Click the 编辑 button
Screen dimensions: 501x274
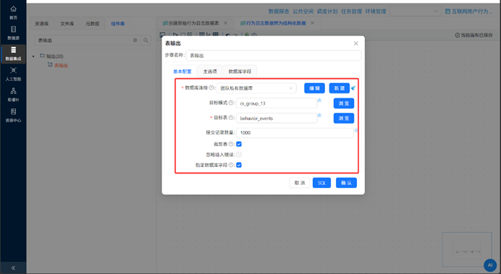point(314,88)
